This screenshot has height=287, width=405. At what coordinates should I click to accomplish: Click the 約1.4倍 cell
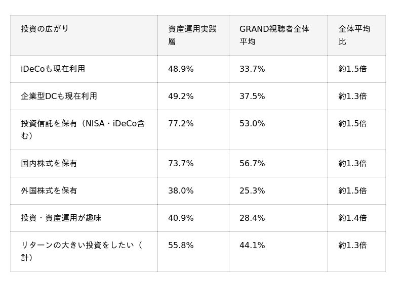click(356, 218)
